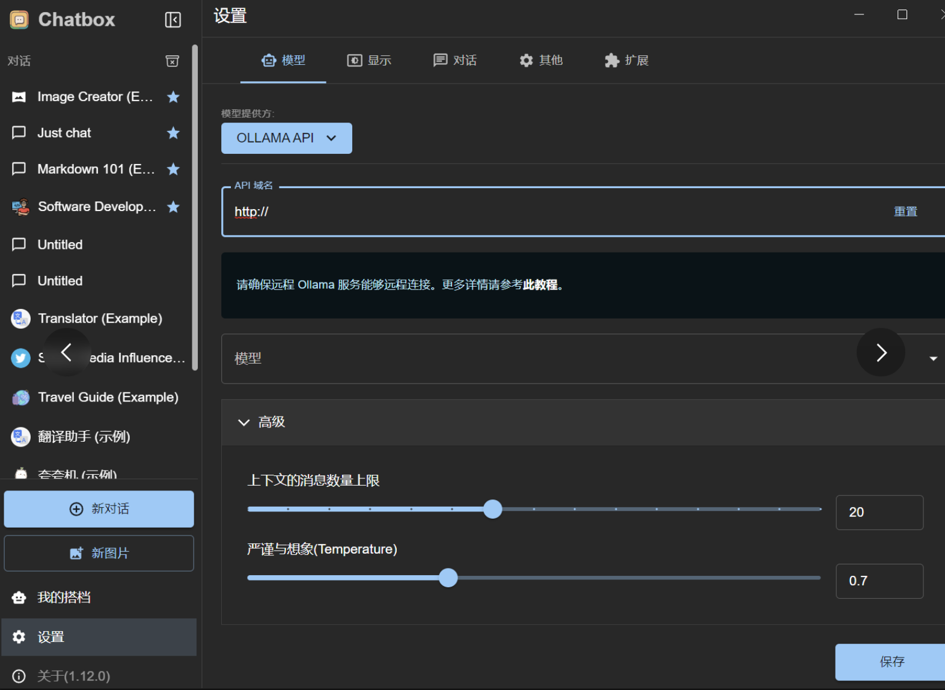Screen dimensions: 945x690
Task: Collapse the sidebar with the panel icon
Action: pyautogui.click(x=173, y=20)
